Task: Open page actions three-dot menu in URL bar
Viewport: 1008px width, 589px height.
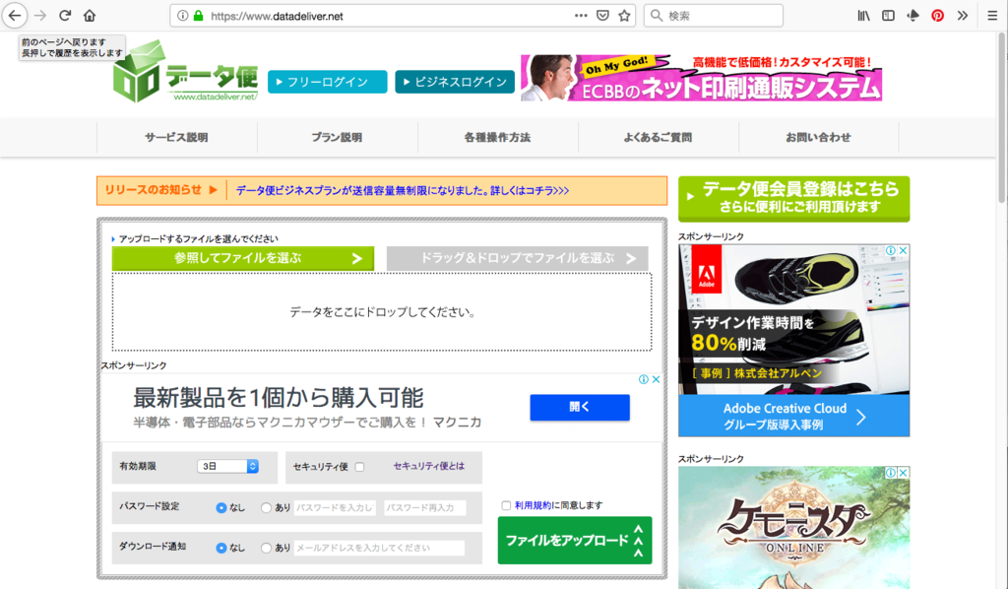Action: click(581, 16)
